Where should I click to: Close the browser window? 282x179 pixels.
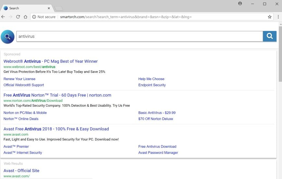pos(277,4)
